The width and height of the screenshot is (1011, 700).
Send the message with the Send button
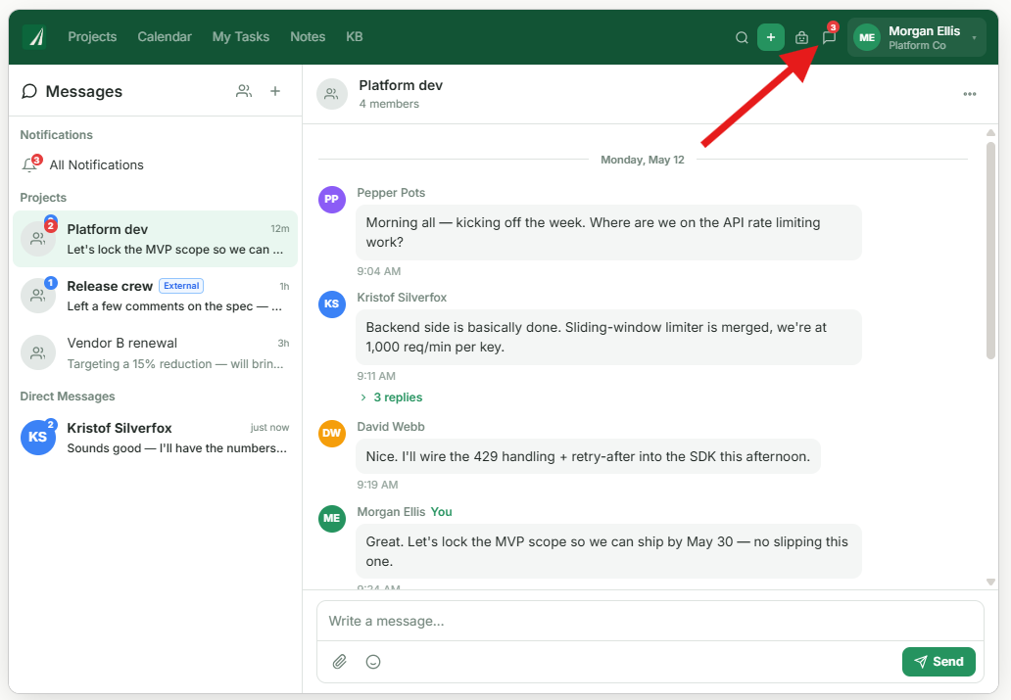coord(939,662)
